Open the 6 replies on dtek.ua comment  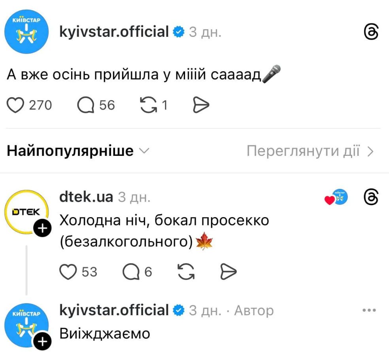pos(131,272)
